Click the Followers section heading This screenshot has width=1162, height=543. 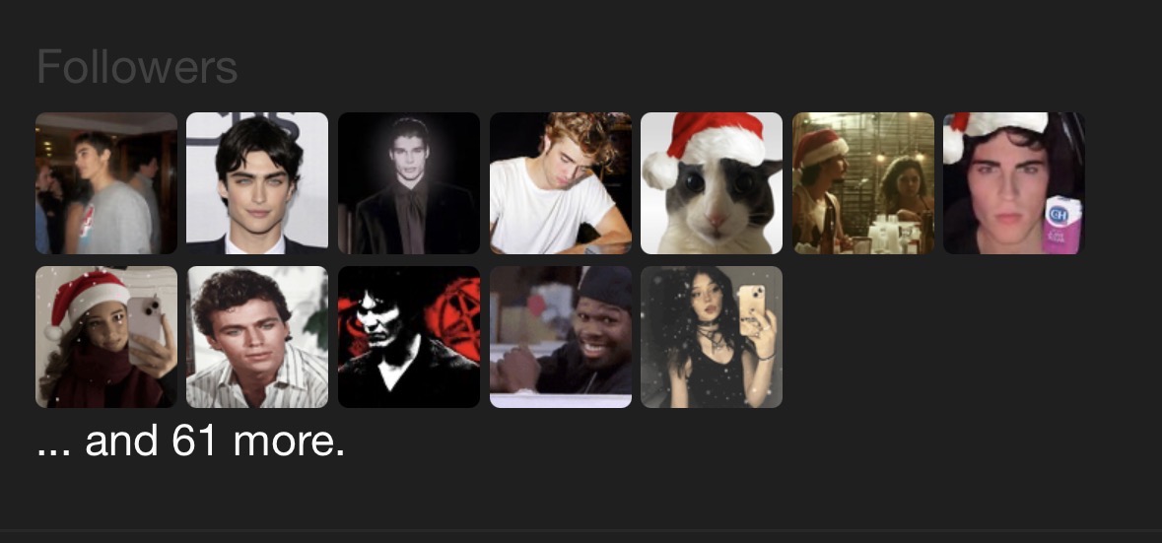[137, 67]
